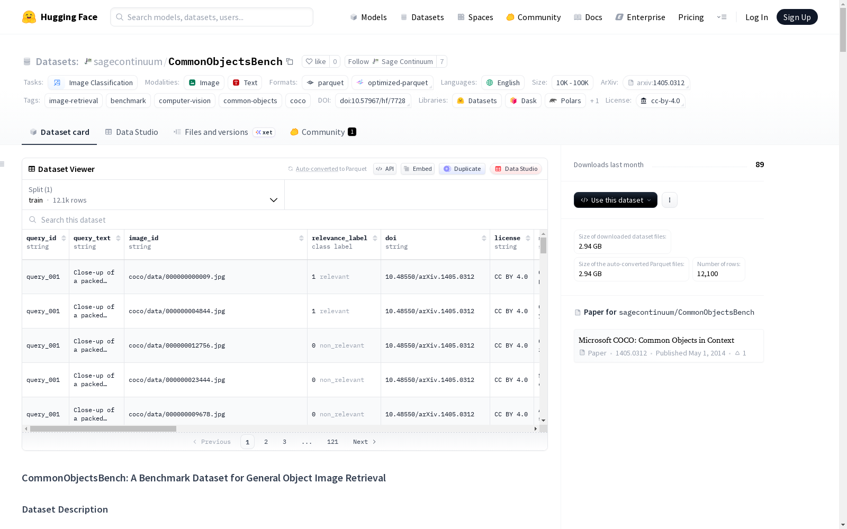
Task: Click the Embed button
Action: point(418,169)
